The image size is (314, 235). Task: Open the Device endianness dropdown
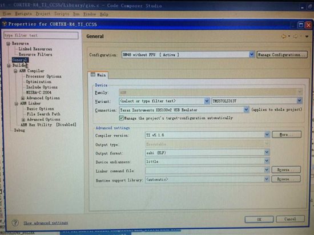[x=267, y=161]
